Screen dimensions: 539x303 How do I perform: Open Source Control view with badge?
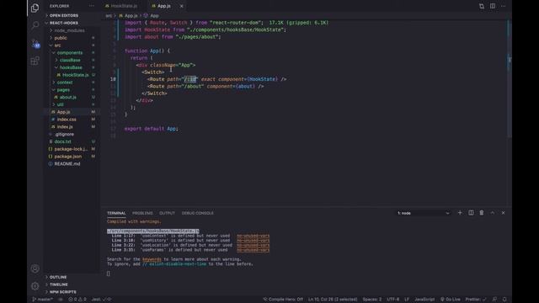35,44
